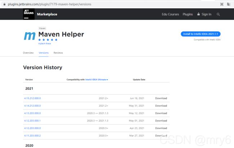Image resolution: width=234 pixels, height=148 pixels.
Task: Open the search magnifier icon
Action: coord(218,14)
